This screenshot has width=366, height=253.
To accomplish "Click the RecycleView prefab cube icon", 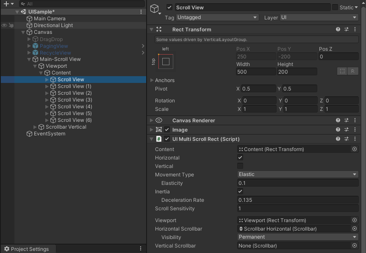I will [35, 53].
